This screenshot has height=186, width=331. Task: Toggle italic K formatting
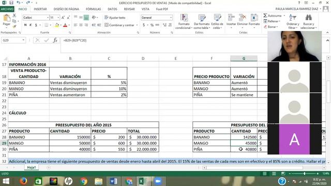pyautogui.click(x=31, y=25)
